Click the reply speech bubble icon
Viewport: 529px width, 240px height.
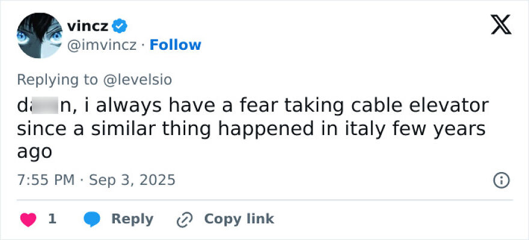(92, 219)
